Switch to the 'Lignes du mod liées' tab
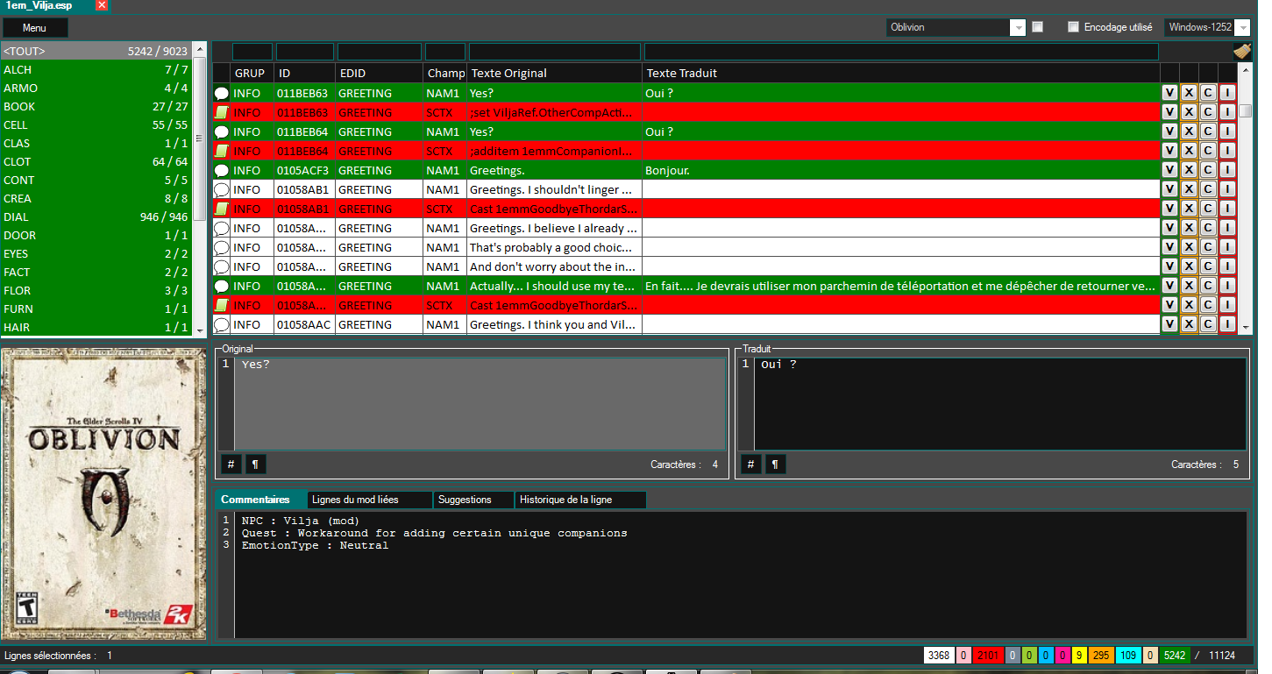 [370, 500]
